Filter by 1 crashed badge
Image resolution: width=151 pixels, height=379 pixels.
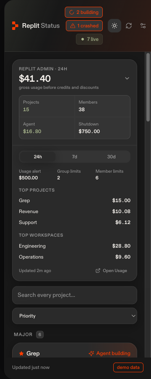click(84, 26)
